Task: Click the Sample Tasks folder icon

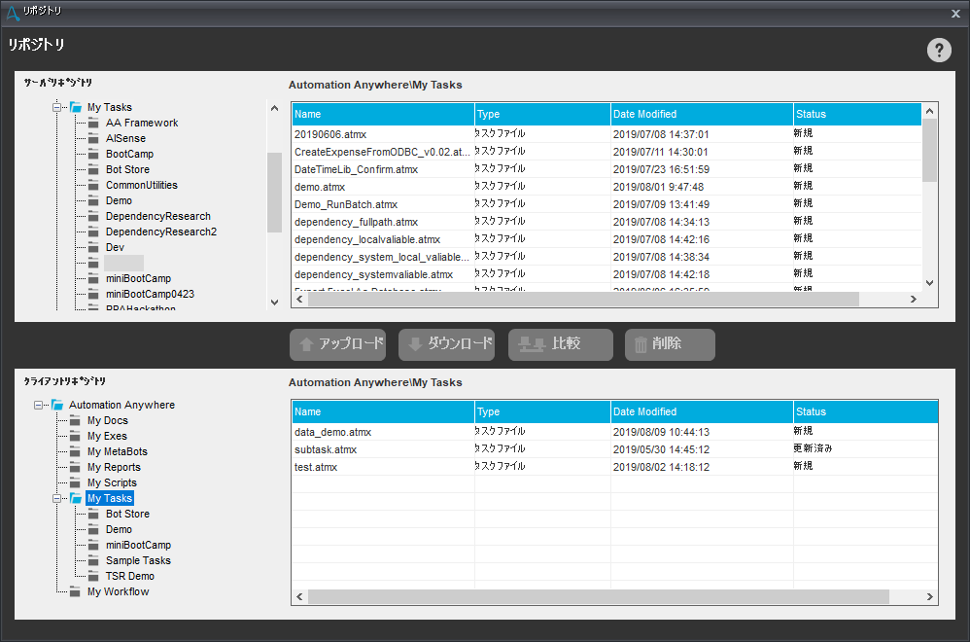Action: [93, 561]
